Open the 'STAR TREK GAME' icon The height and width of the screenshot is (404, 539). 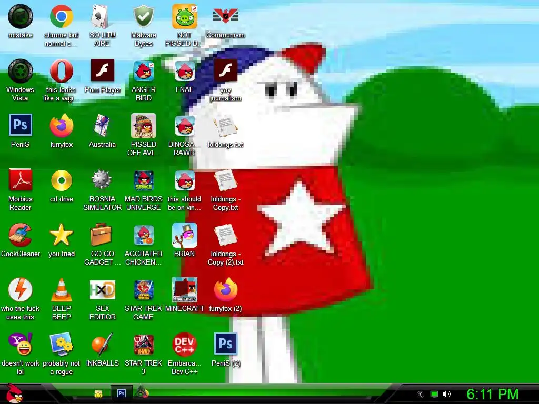click(x=143, y=290)
